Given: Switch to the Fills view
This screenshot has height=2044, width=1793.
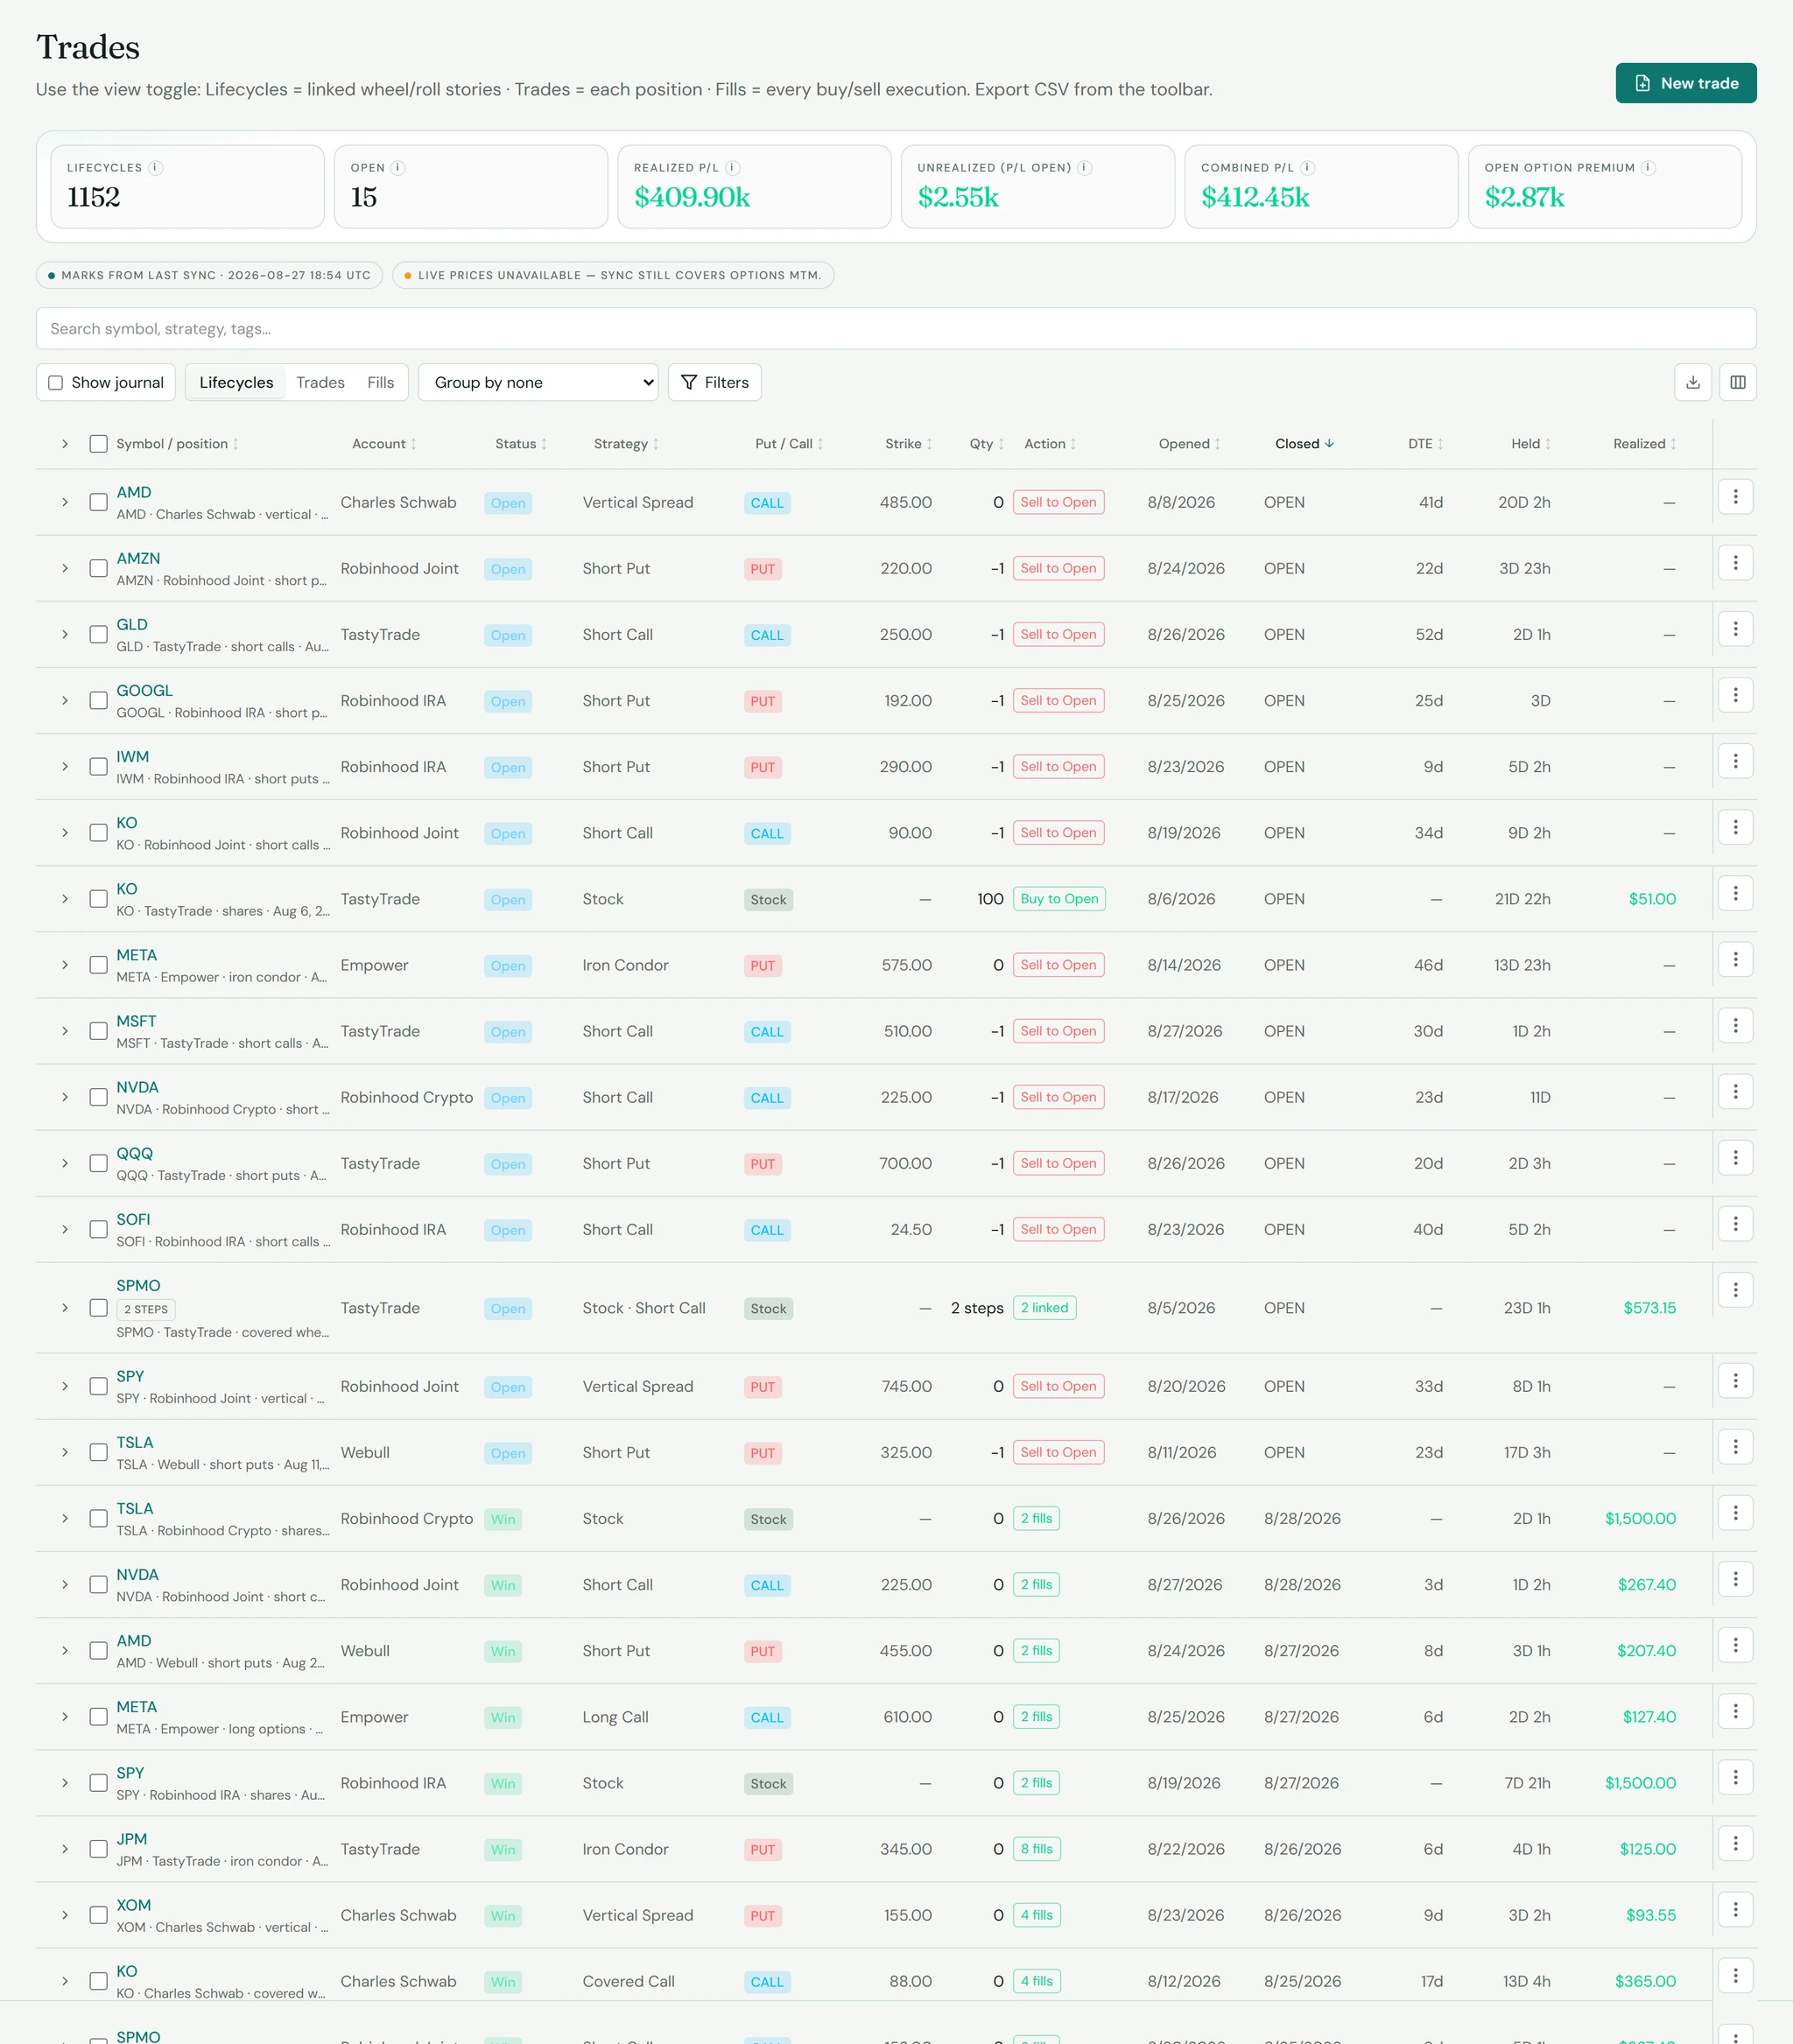Looking at the screenshot, I should pyautogui.click(x=380, y=382).
